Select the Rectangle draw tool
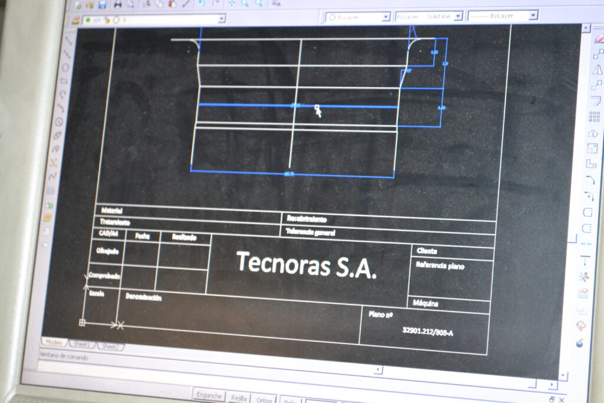The image size is (604, 403). click(64, 81)
